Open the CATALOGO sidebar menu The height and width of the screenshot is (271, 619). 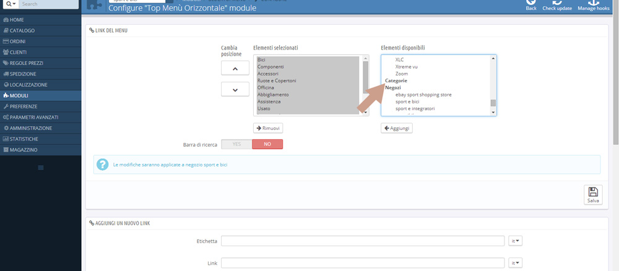41,30
